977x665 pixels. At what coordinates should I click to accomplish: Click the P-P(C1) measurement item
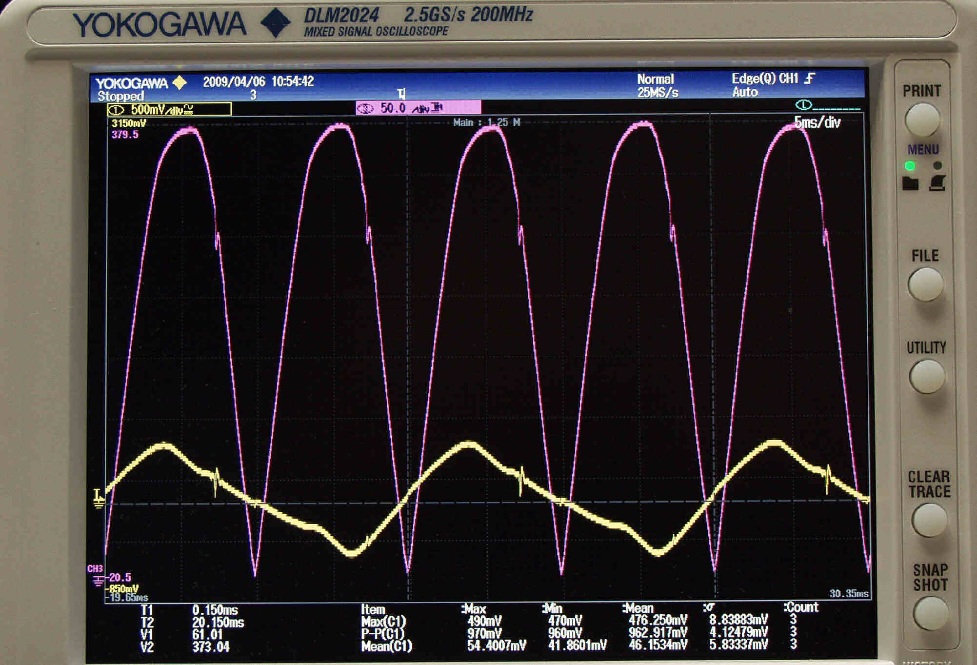382,634
